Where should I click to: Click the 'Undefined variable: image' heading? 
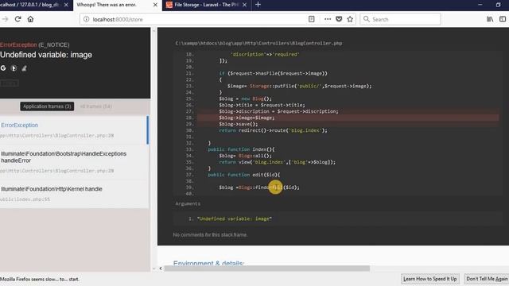click(46, 55)
